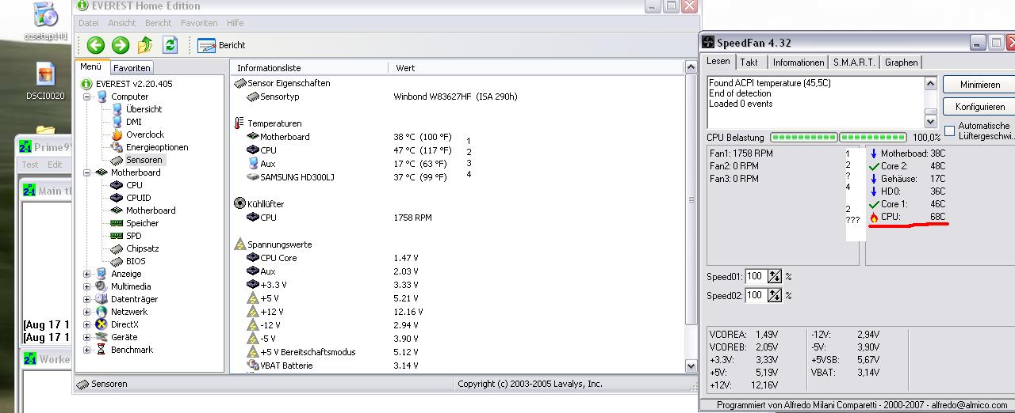Click the Speed01 value input field
This screenshot has width=1015, height=413.
point(755,276)
